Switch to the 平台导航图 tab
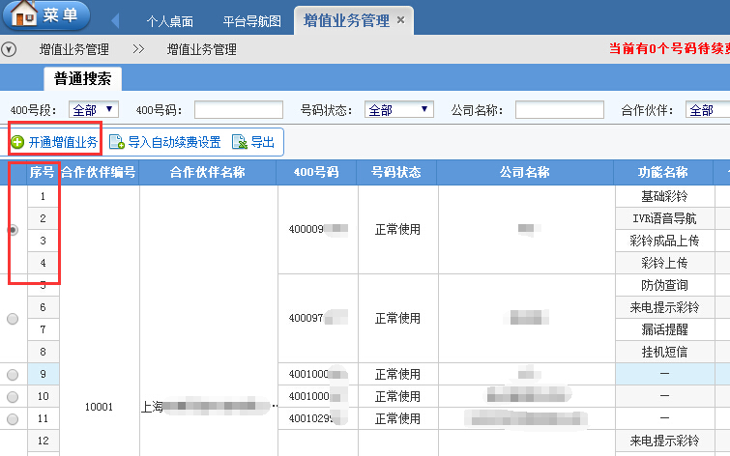The width and height of the screenshot is (730, 456). pyautogui.click(x=251, y=20)
